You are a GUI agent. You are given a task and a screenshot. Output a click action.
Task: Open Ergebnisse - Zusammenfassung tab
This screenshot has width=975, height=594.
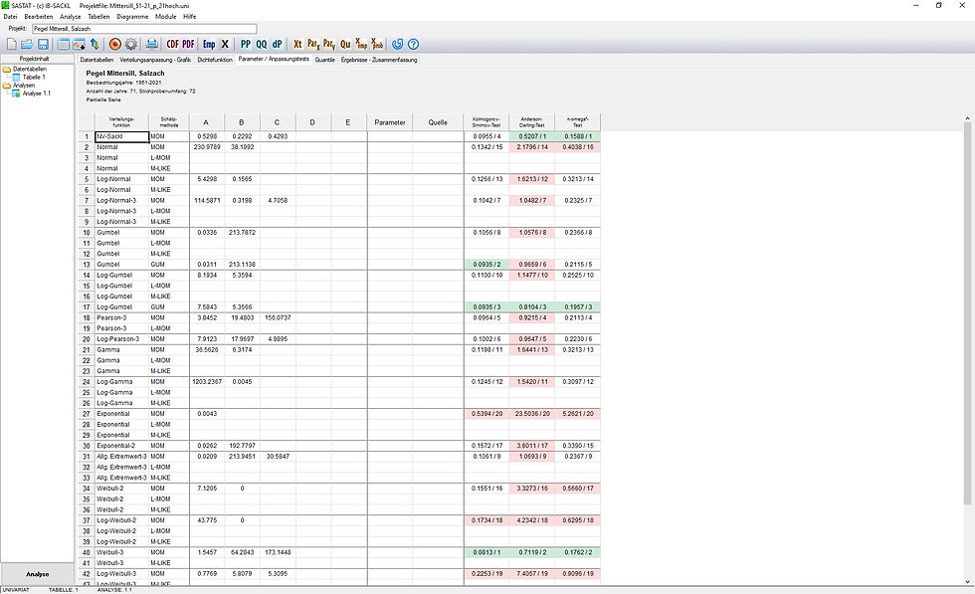(x=379, y=60)
